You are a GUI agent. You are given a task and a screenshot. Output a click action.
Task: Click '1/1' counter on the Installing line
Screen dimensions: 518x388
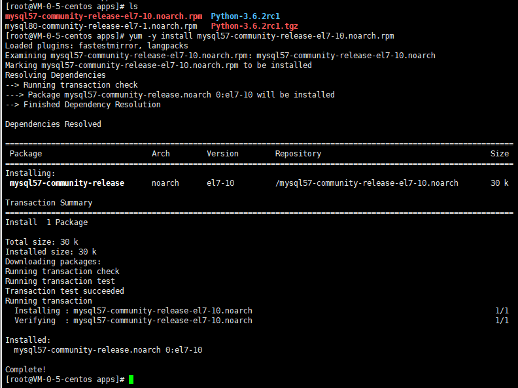[502, 311]
